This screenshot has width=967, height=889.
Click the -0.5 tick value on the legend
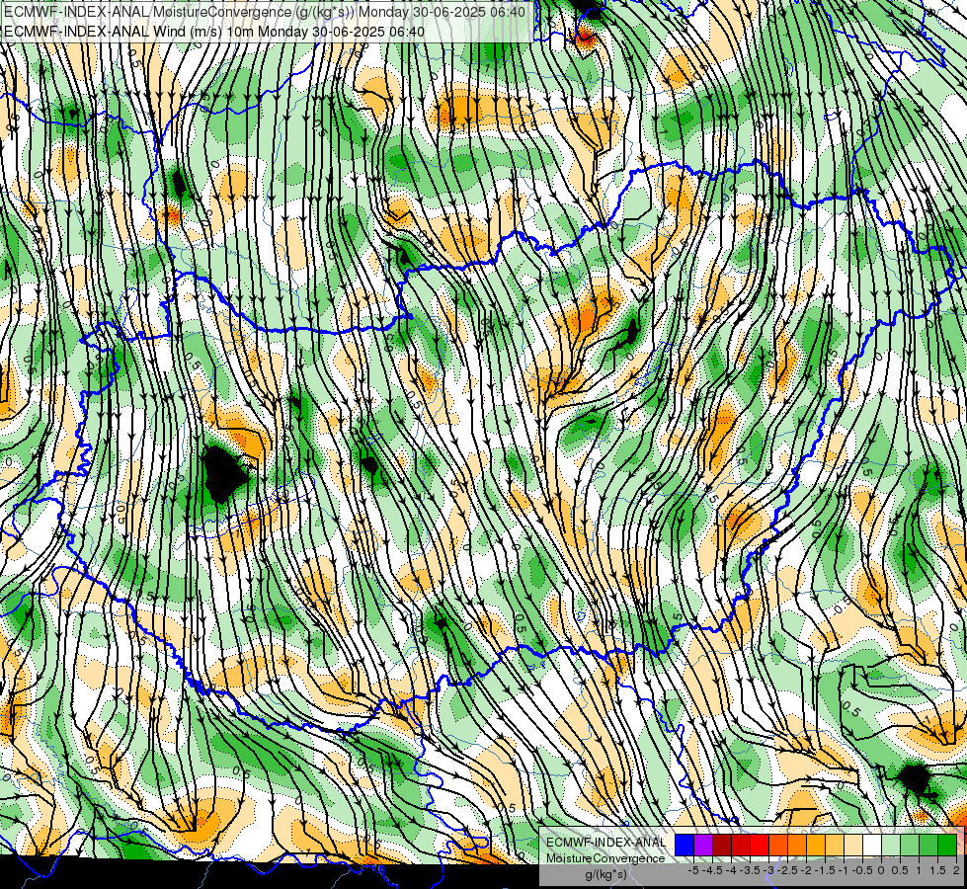pyautogui.click(x=862, y=870)
